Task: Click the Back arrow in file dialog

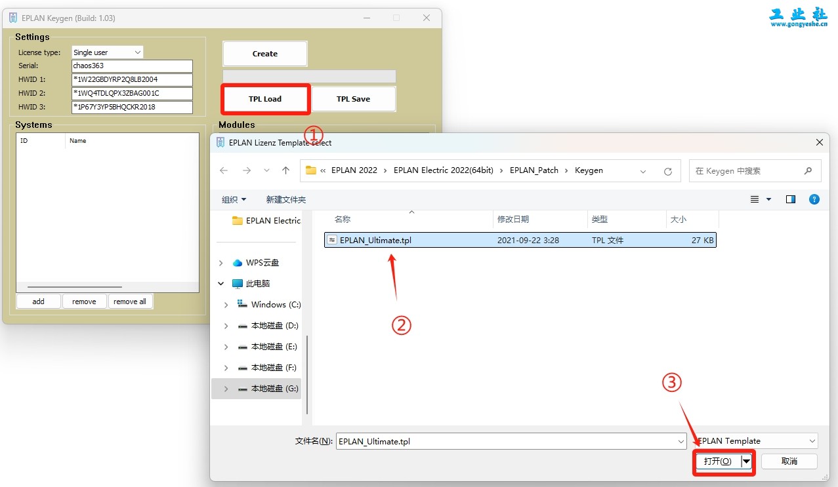Action: (x=224, y=170)
